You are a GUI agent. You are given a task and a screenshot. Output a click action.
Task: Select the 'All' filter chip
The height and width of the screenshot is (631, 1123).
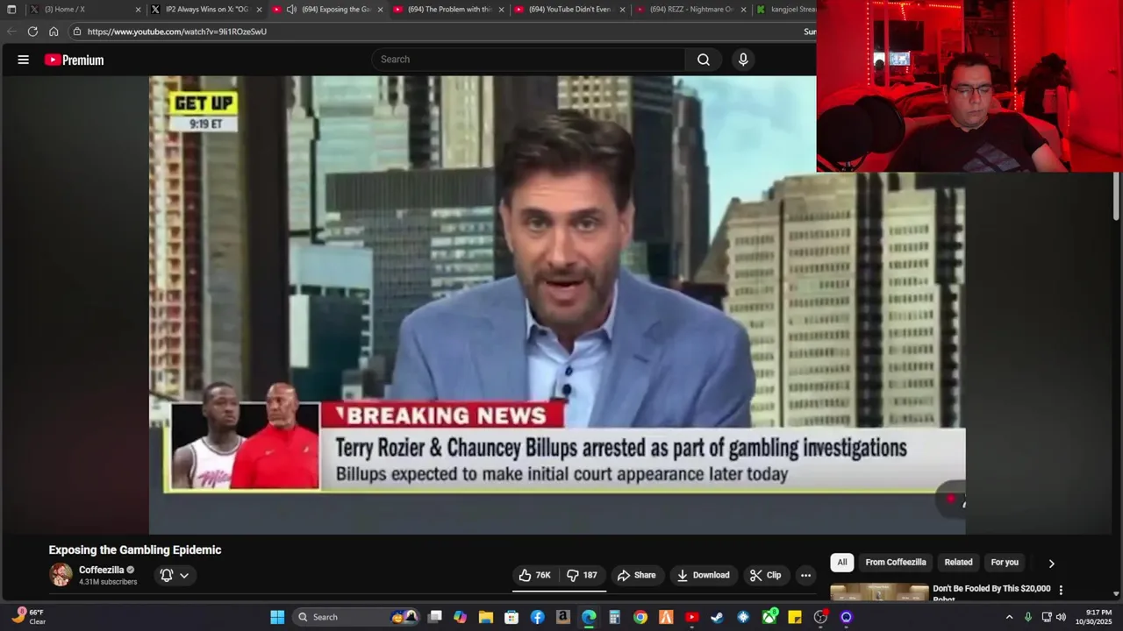[841, 563]
